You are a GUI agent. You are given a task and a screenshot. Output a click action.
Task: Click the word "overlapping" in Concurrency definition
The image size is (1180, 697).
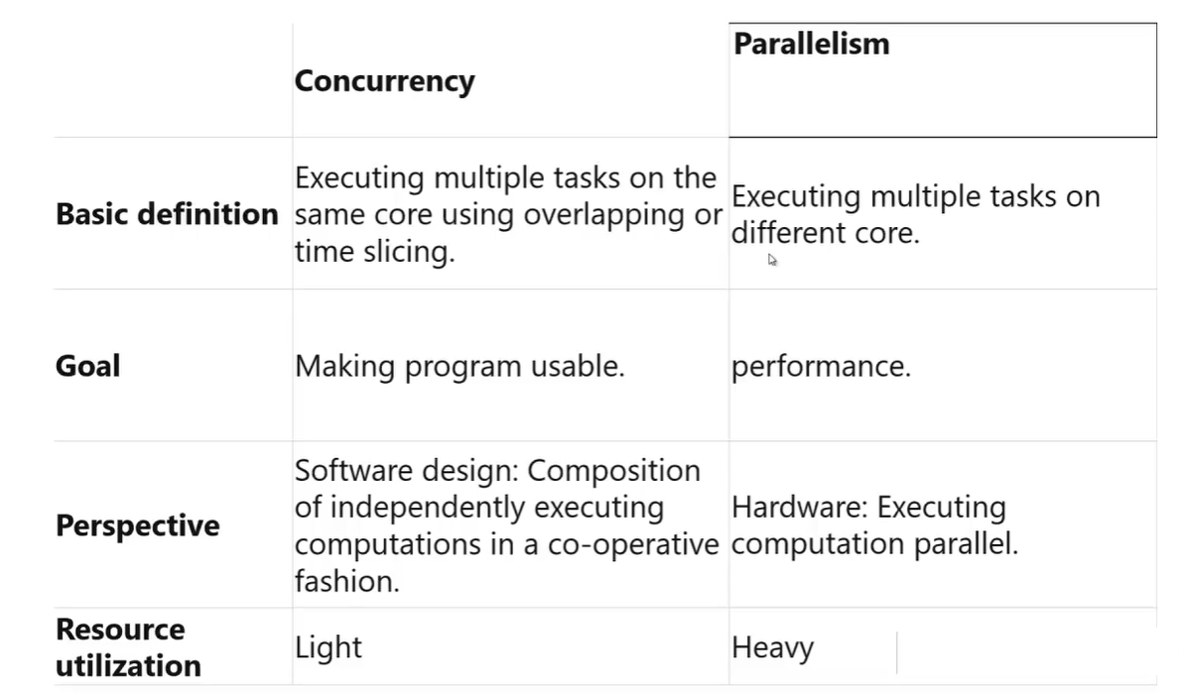603,215
